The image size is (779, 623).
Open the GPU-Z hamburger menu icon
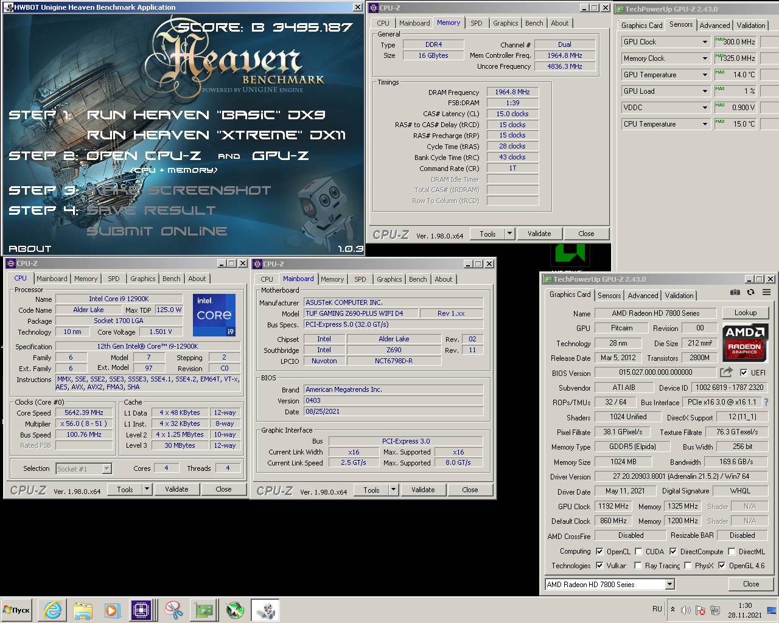766,293
